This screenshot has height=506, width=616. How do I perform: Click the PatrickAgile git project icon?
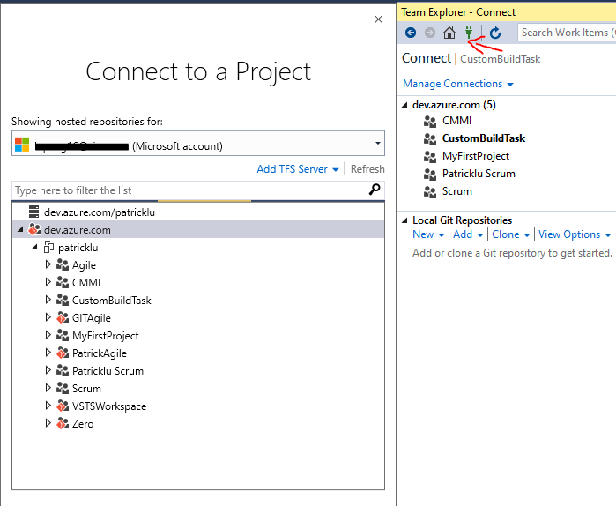coord(63,353)
